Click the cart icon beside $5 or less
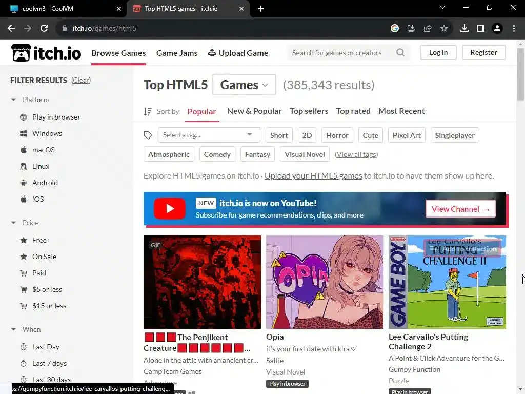Image resolution: width=525 pixels, height=394 pixels. (24, 289)
